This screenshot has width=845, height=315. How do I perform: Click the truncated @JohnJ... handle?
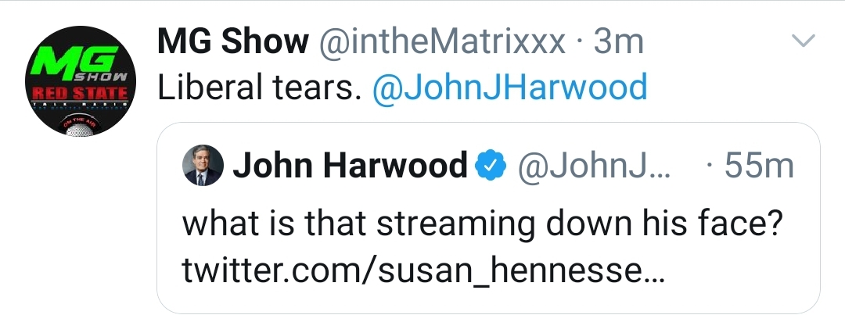[595, 166]
